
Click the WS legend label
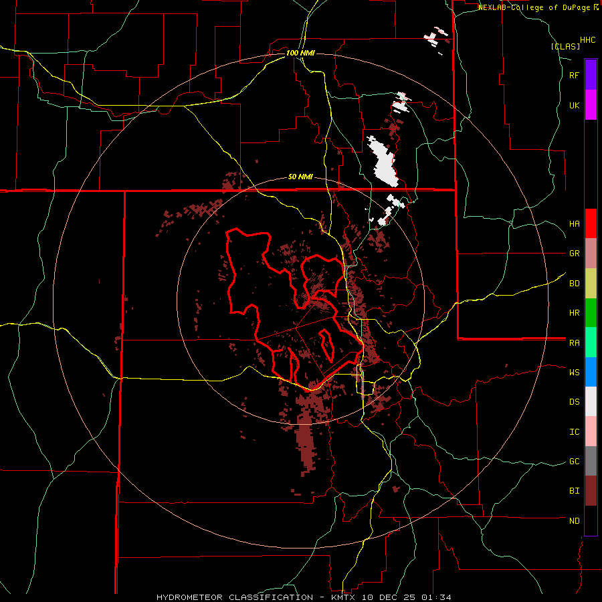575,372
